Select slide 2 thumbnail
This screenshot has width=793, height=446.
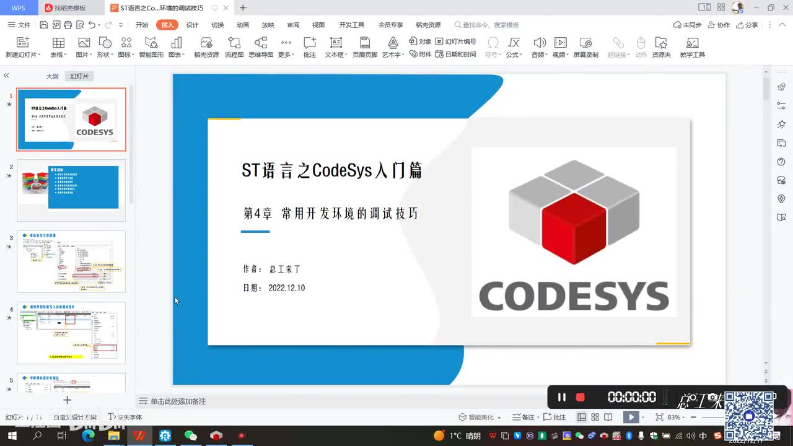pyautogui.click(x=71, y=190)
